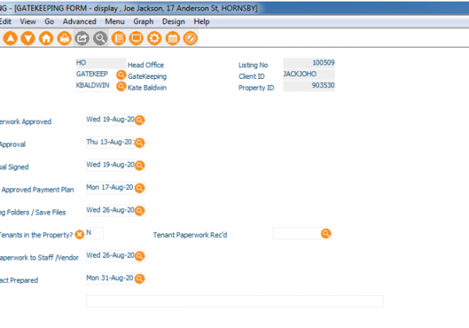Viewport: 469px width, 328px height.
Task: Click the Tenants in the Property N field
Action: point(95,234)
